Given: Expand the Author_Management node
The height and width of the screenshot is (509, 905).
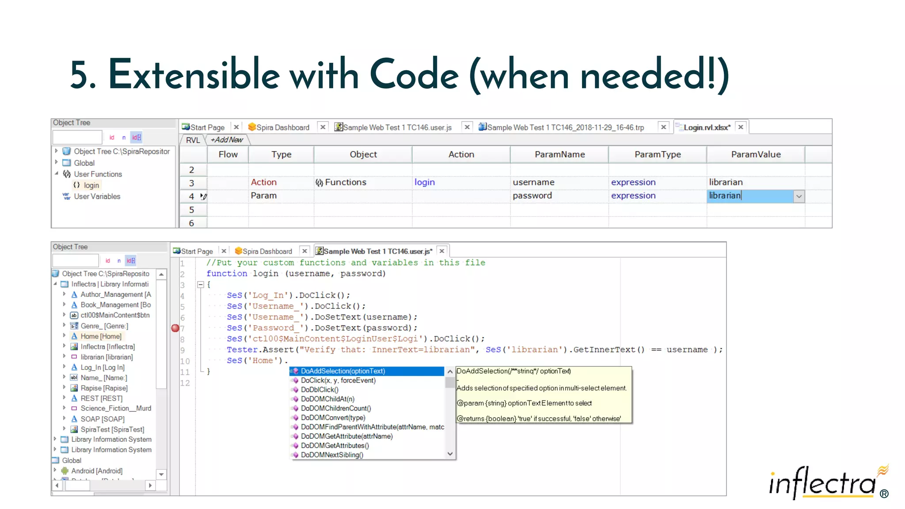Looking at the screenshot, I should 64,294.
